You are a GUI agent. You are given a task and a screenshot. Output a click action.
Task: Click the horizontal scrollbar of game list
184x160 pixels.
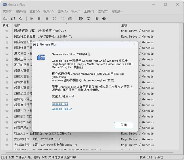(x=89, y=152)
